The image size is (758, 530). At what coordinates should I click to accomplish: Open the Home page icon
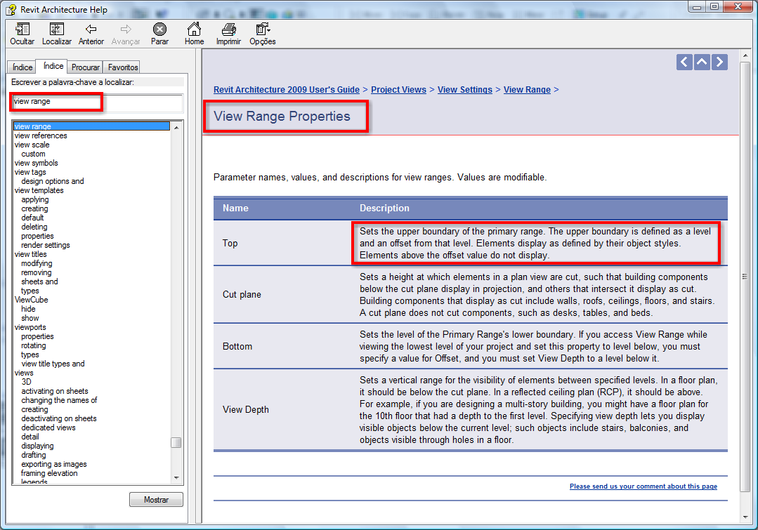[x=194, y=29]
